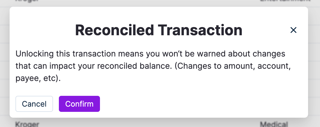Screen dimensions: 320x127
Task: Click the Kroger payee below the dialog
Action: pos(27,124)
